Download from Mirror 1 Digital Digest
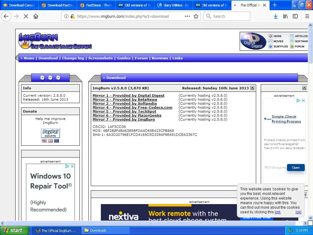This screenshot has height=235, width=313. click(129, 95)
